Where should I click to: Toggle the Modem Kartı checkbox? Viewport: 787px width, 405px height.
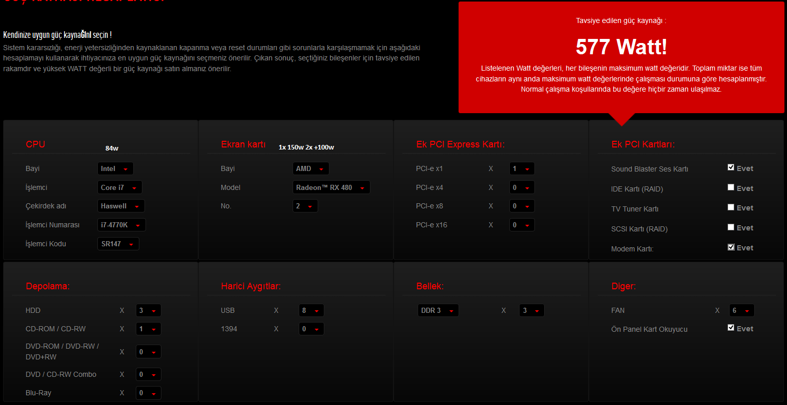click(731, 247)
